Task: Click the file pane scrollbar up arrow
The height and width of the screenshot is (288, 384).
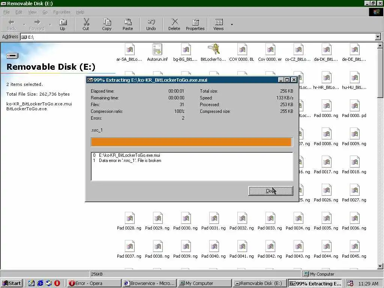Action: tap(380, 45)
